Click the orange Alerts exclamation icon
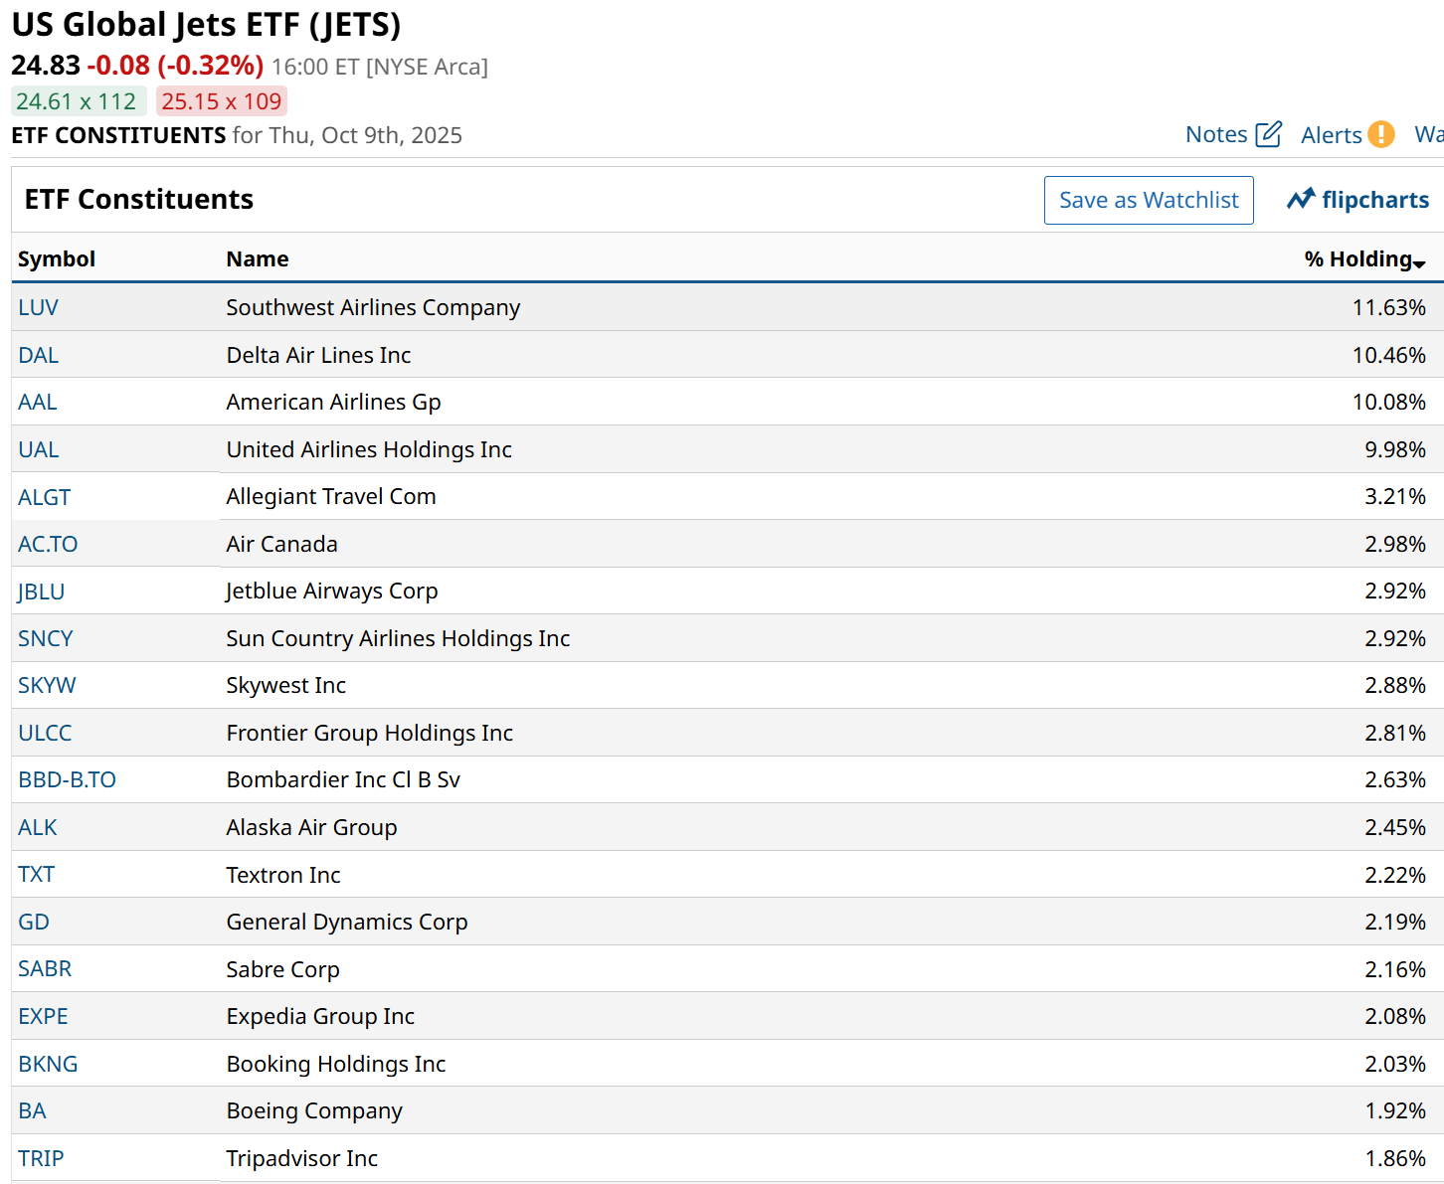Screen dimensions: 1444x1184 (1381, 134)
